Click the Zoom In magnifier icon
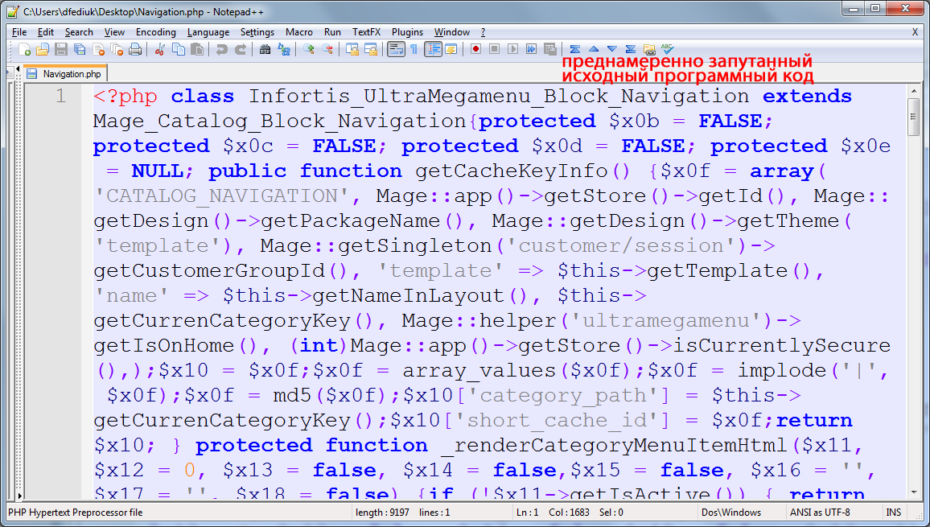 coord(309,49)
